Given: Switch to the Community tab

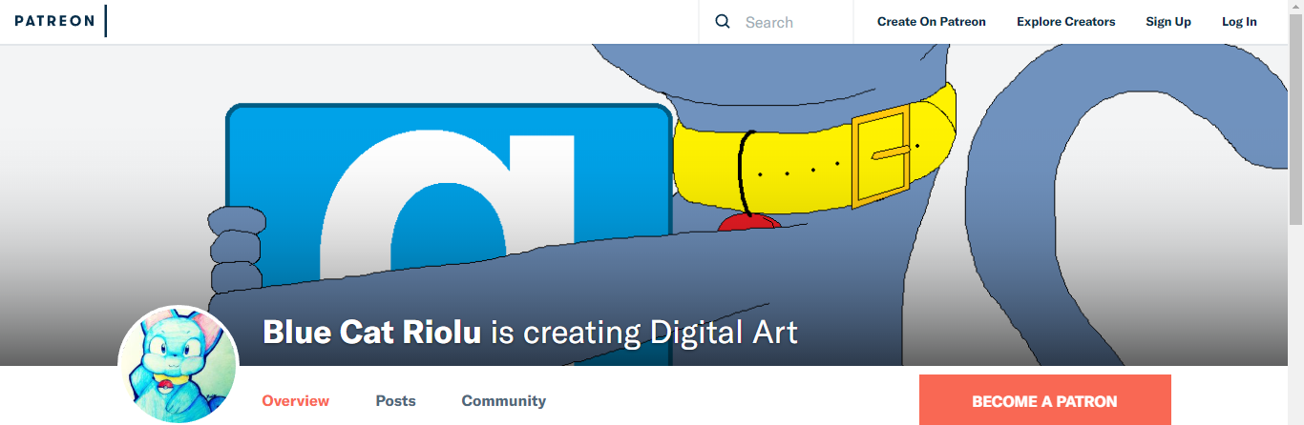Looking at the screenshot, I should click(x=503, y=401).
